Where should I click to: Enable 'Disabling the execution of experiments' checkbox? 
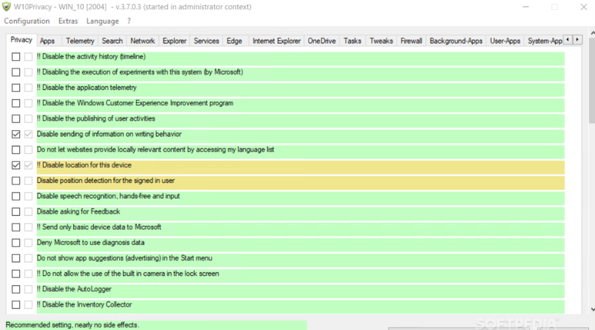tap(16, 73)
